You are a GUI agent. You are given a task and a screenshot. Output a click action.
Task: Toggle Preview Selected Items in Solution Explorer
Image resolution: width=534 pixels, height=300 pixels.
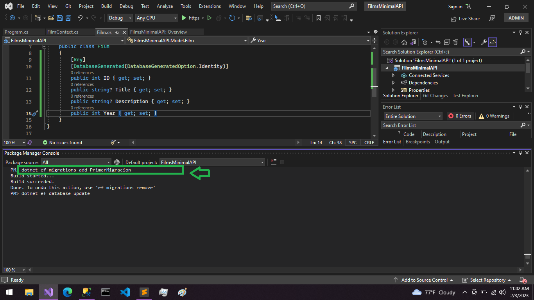pos(493,42)
